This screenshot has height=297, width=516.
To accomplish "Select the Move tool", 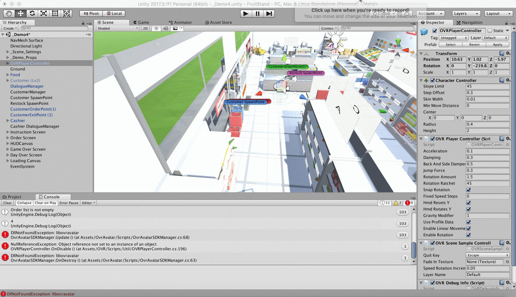I will [x=20, y=14].
